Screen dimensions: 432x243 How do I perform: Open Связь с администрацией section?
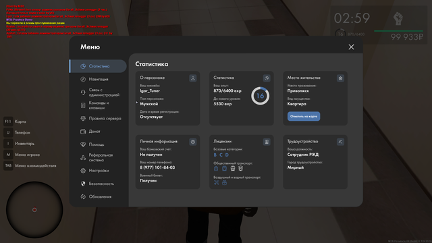98,92
